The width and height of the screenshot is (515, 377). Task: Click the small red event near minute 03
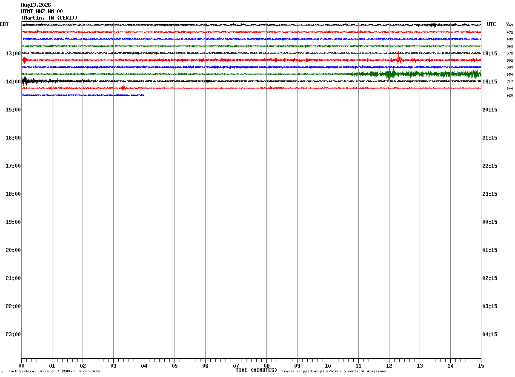point(123,88)
